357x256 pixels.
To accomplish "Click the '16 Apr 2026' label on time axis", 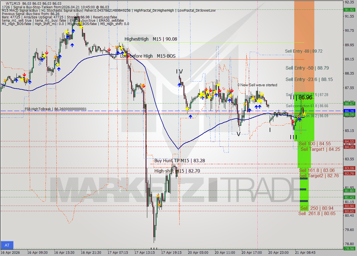I will tap(10, 253).
